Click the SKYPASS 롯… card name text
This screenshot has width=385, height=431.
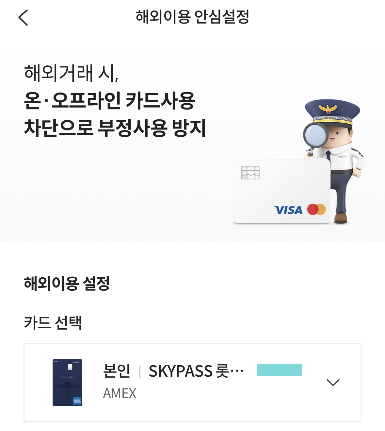196,371
